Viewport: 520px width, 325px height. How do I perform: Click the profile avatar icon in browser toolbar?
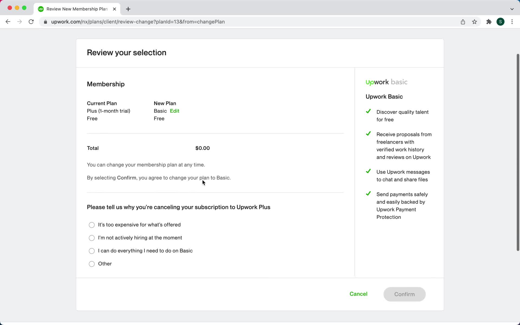500,22
